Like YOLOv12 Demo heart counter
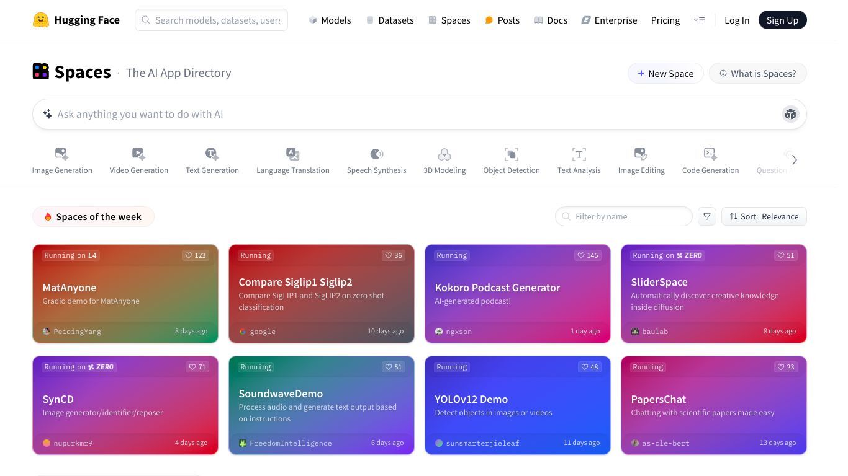The width and height of the screenshot is (848, 476). (x=589, y=367)
